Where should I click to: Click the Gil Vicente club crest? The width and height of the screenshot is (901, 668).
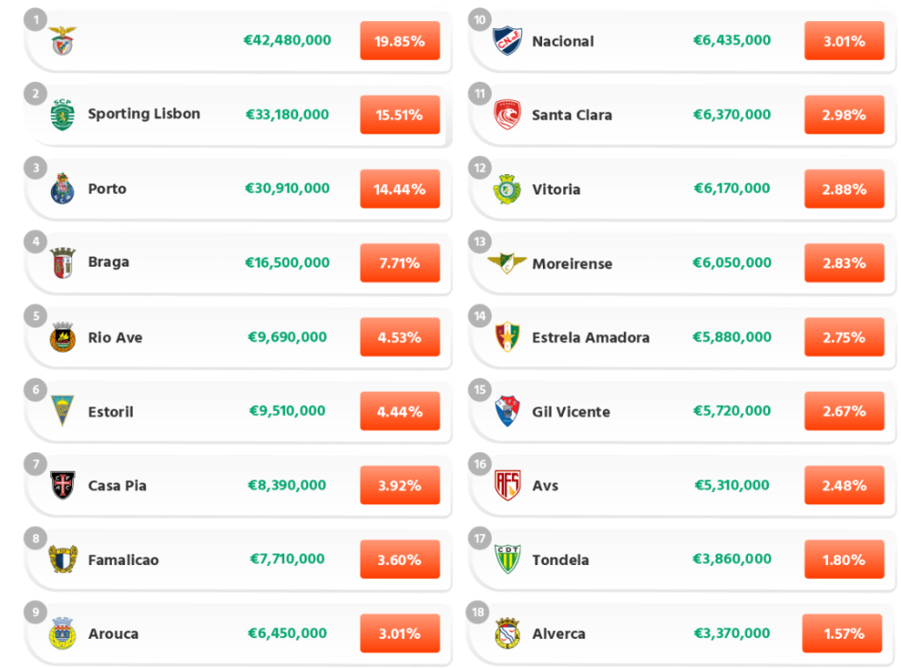507,411
